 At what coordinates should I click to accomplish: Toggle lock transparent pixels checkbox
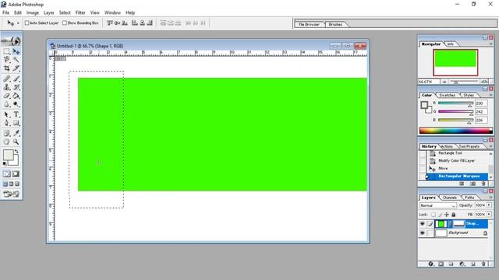pyautogui.click(x=434, y=215)
